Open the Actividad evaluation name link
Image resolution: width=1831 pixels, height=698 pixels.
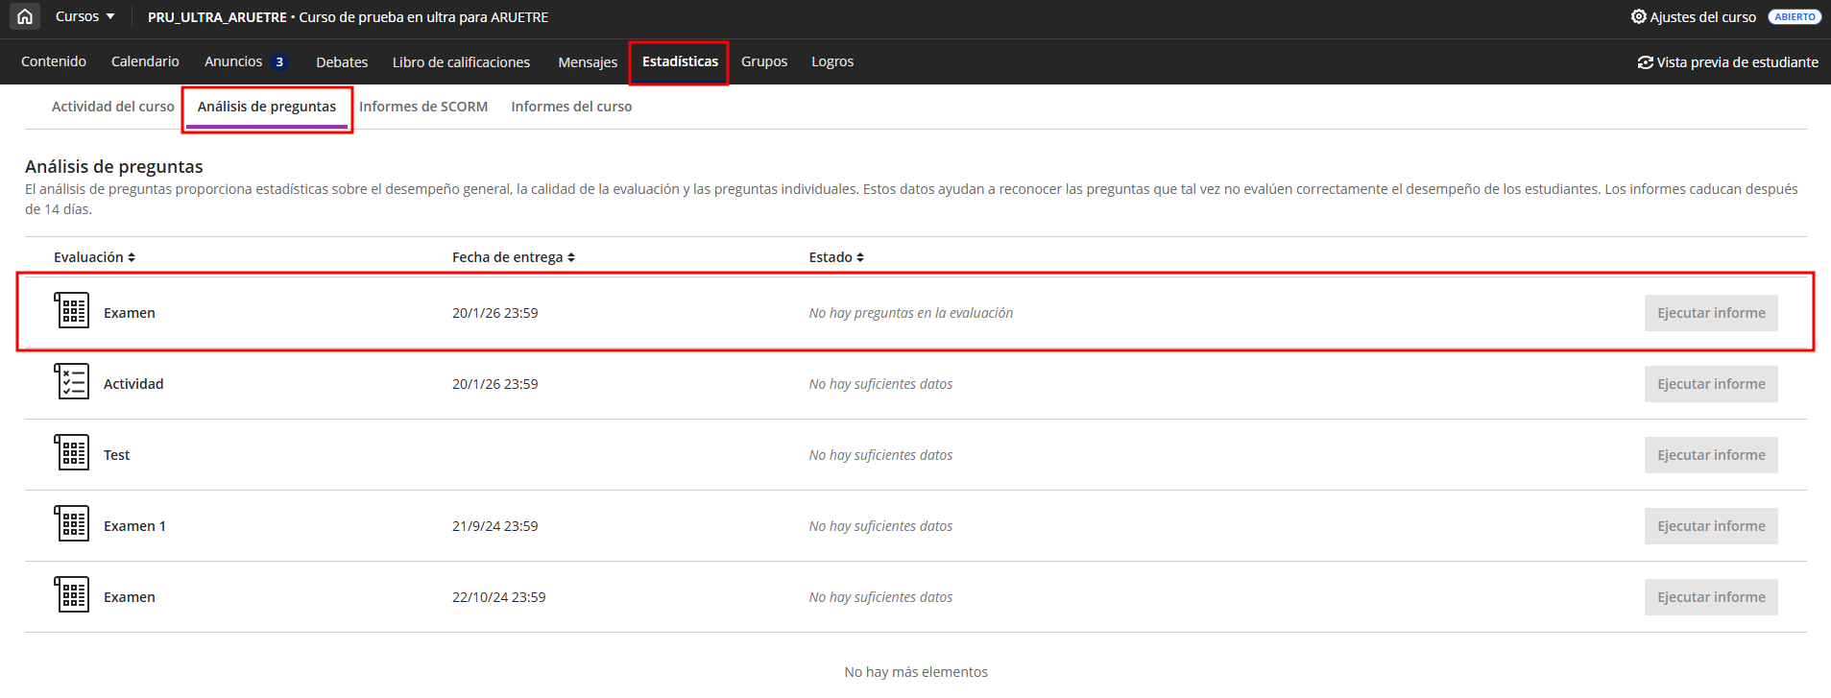(x=133, y=384)
